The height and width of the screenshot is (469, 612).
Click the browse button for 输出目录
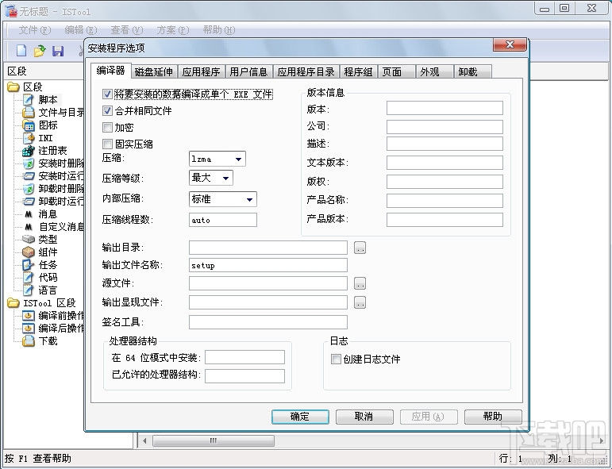[360, 248]
